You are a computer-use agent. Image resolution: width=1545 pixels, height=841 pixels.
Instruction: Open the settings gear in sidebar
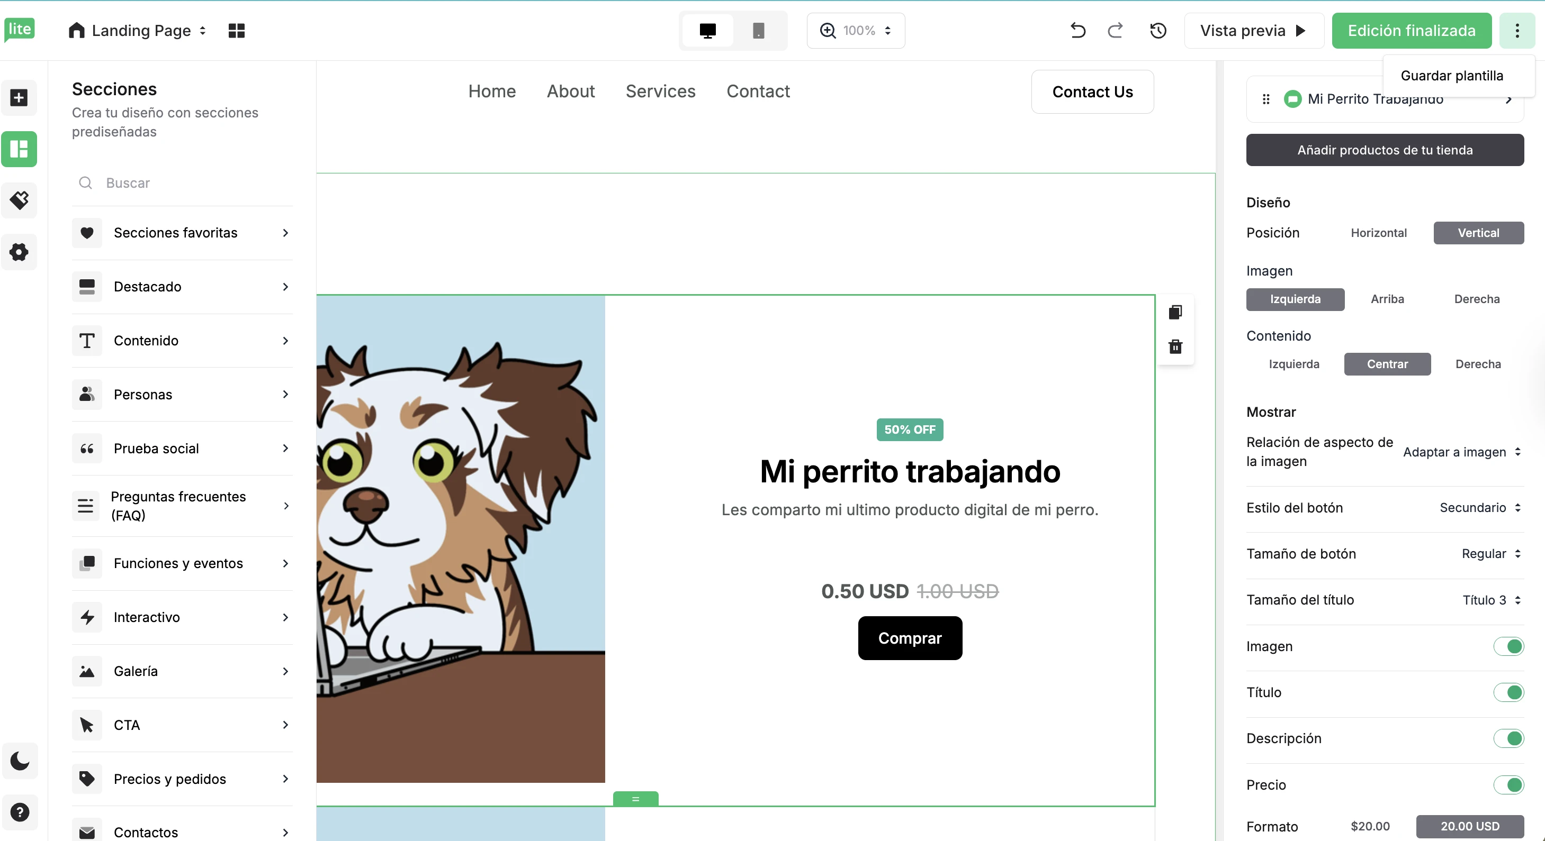[x=19, y=252]
